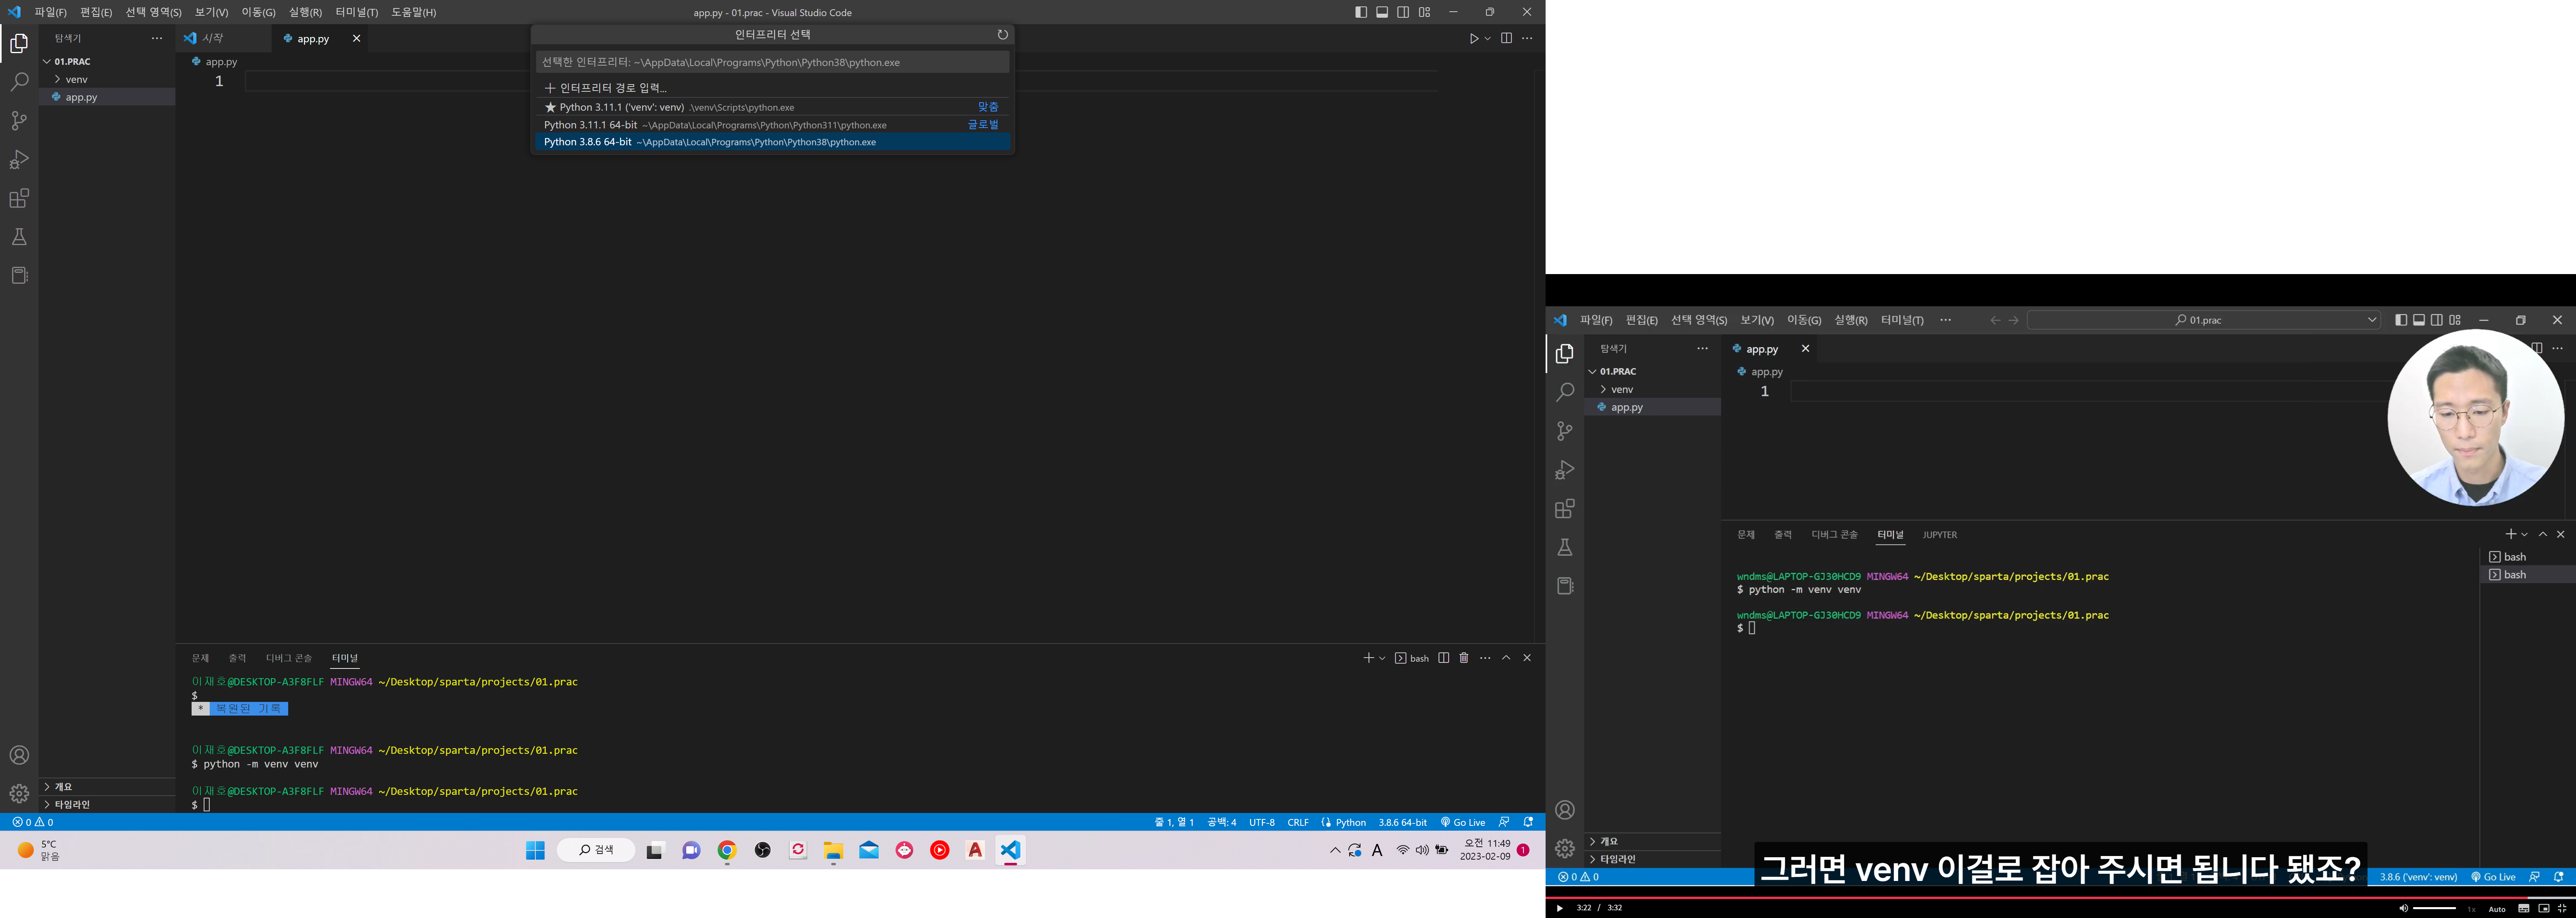Screen dimensions: 2576x918
Task: Open Extensions view in the left VS Code activity bar
Action: coord(19,198)
